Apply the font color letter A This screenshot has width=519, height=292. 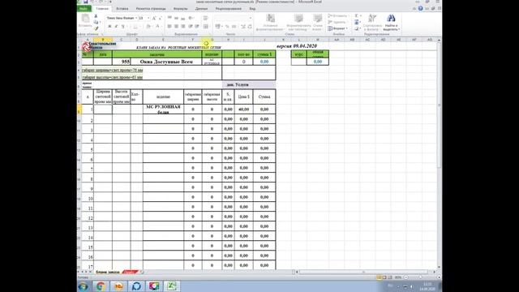coord(157,27)
